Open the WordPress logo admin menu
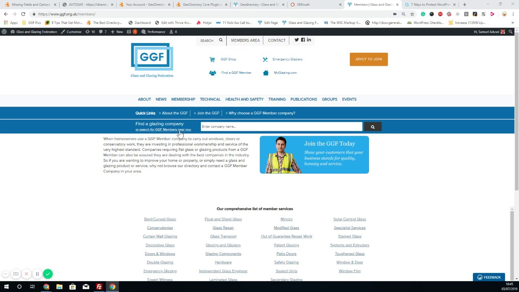This screenshot has height=292, width=519. coord(4,32)
